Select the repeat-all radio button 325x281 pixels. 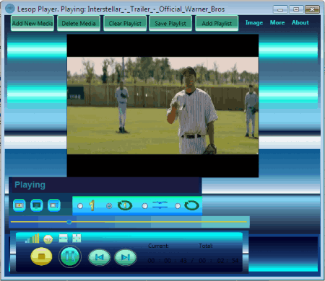[x=178, y=206]
